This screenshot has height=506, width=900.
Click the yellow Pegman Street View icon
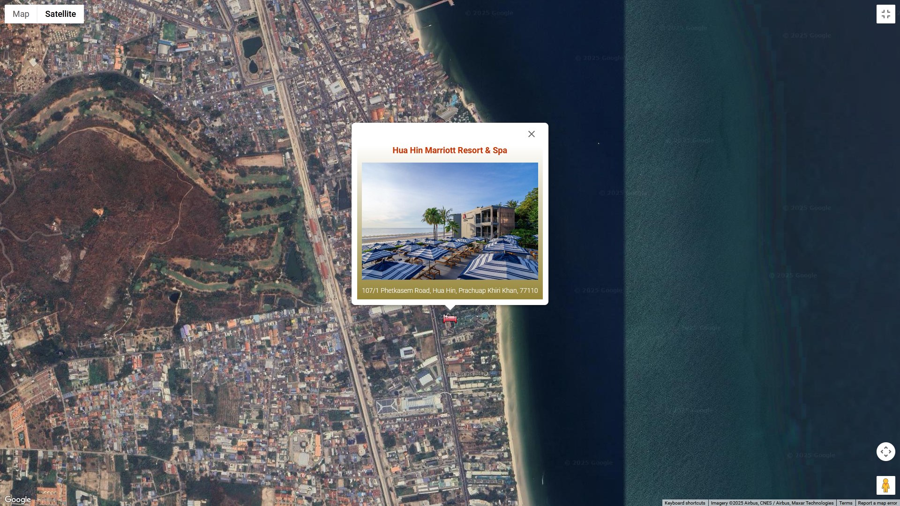coord(885,485)
